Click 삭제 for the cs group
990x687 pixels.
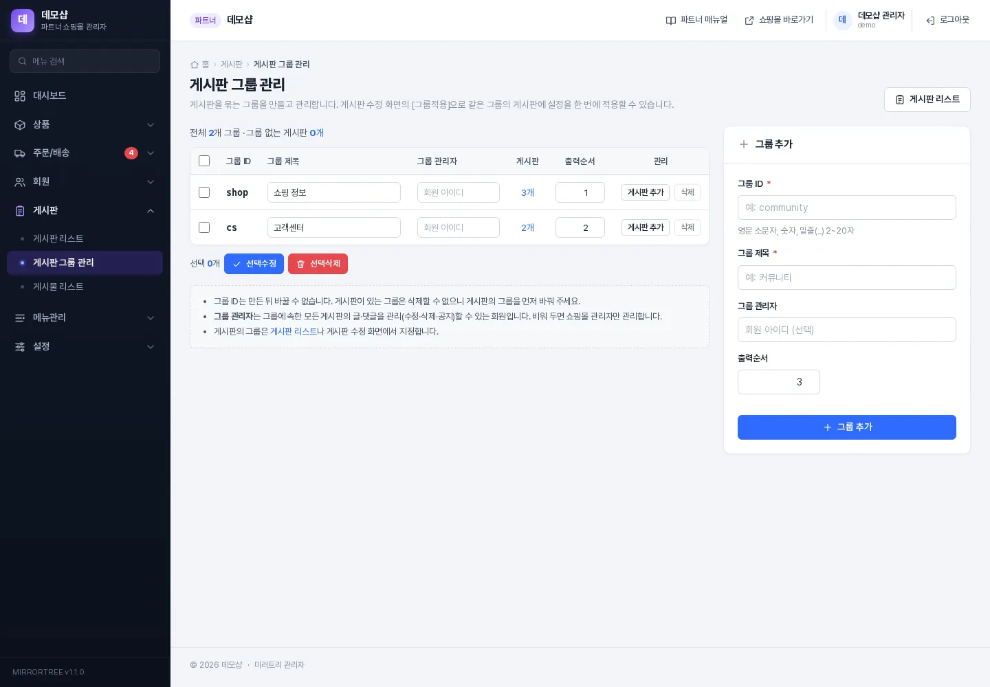[x=687, y=227]
